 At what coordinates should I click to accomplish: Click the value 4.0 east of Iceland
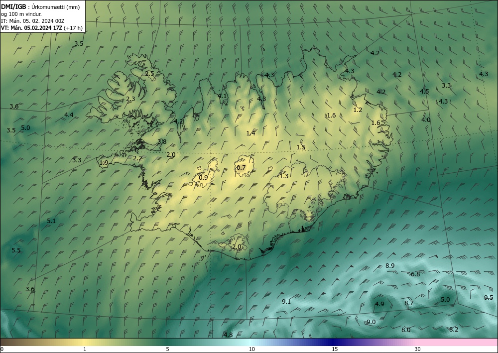tap(426, 119)
